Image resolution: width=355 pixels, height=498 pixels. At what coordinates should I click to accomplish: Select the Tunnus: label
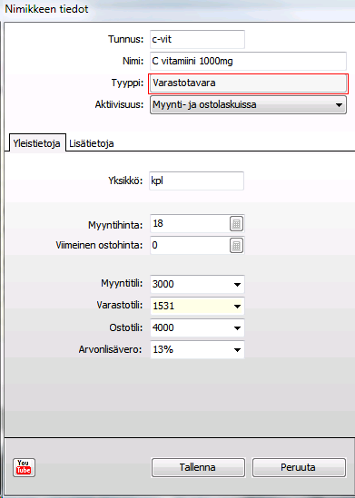coord(126,39)
